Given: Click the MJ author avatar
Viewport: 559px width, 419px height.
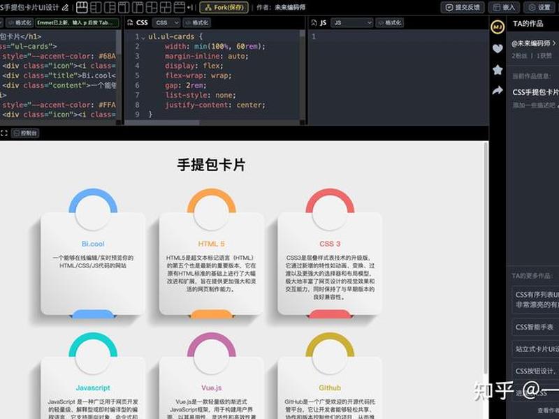Looking at the screenshot, I should [x=498, y=27].
